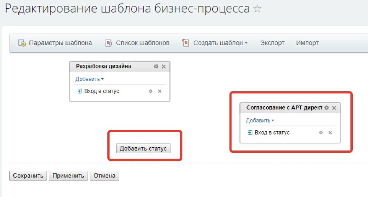Viewport: 368px width, 197px height.
Task: Add page to favorites with star icon
Action: [x=257, y=9]
